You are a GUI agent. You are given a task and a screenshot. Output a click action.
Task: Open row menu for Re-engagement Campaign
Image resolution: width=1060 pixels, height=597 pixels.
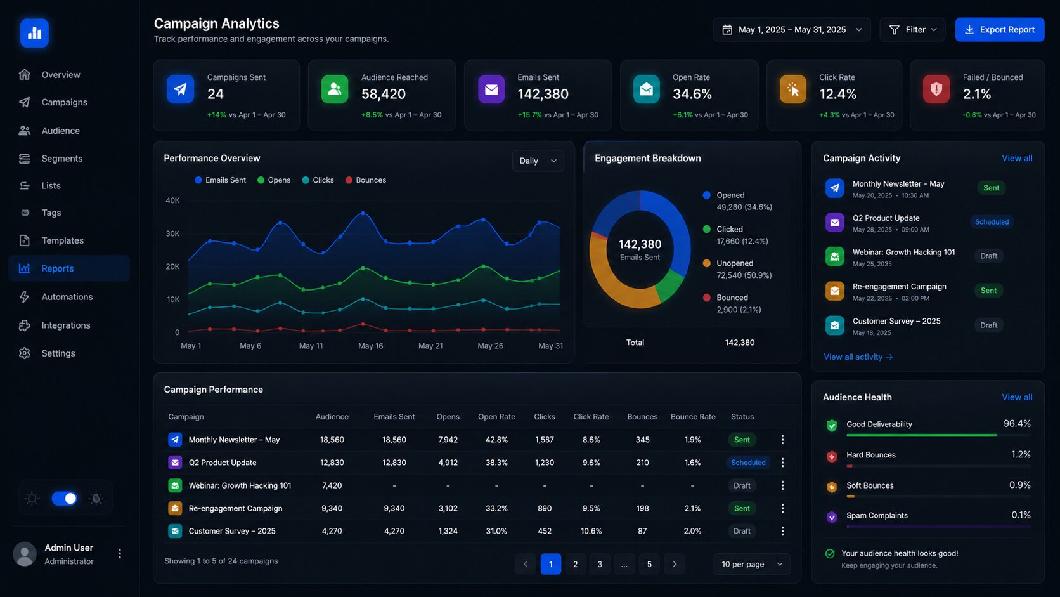point(782,508)
